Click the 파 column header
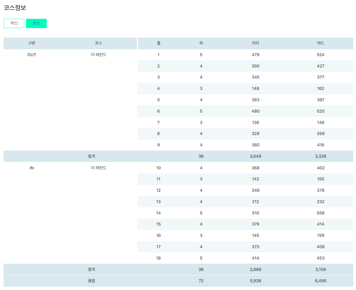Viewport: 356px width, 290px height. pyautogui.click(x=201, y=43)
